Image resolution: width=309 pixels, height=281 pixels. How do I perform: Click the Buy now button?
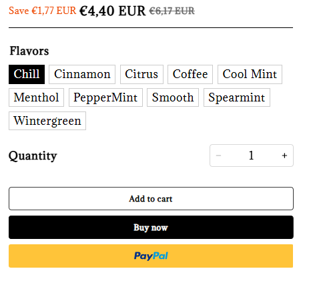click(151, 228)
